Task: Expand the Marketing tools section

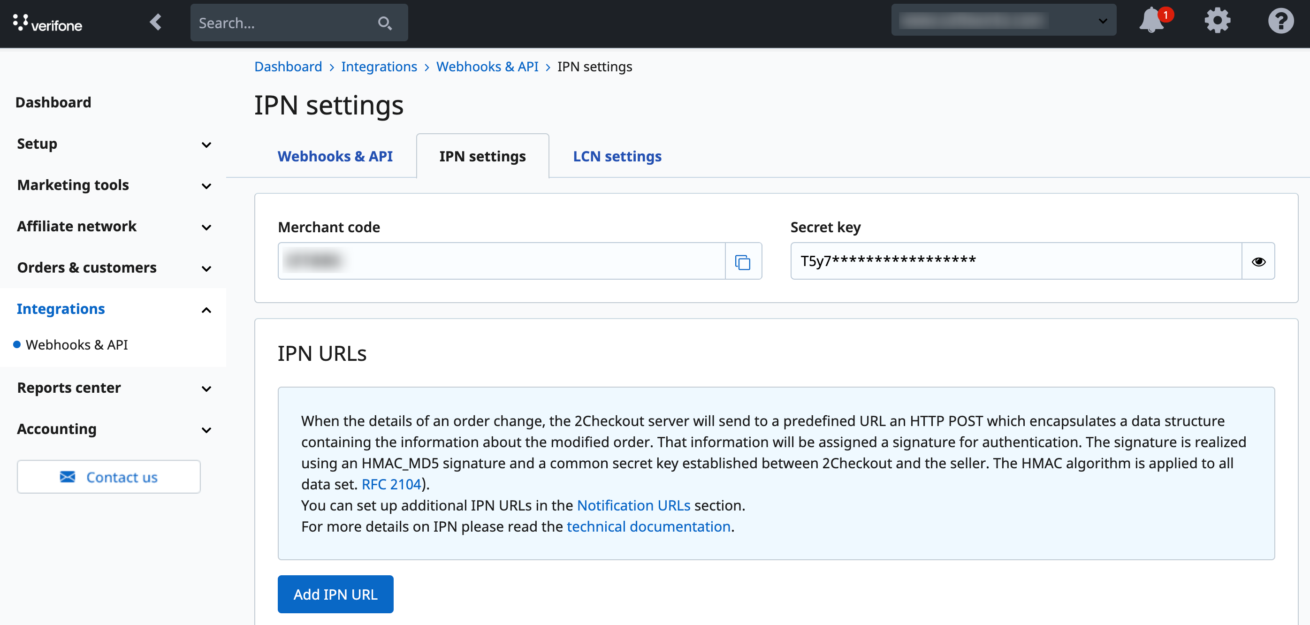Action: pyautogui.click(x=114, y=185)
